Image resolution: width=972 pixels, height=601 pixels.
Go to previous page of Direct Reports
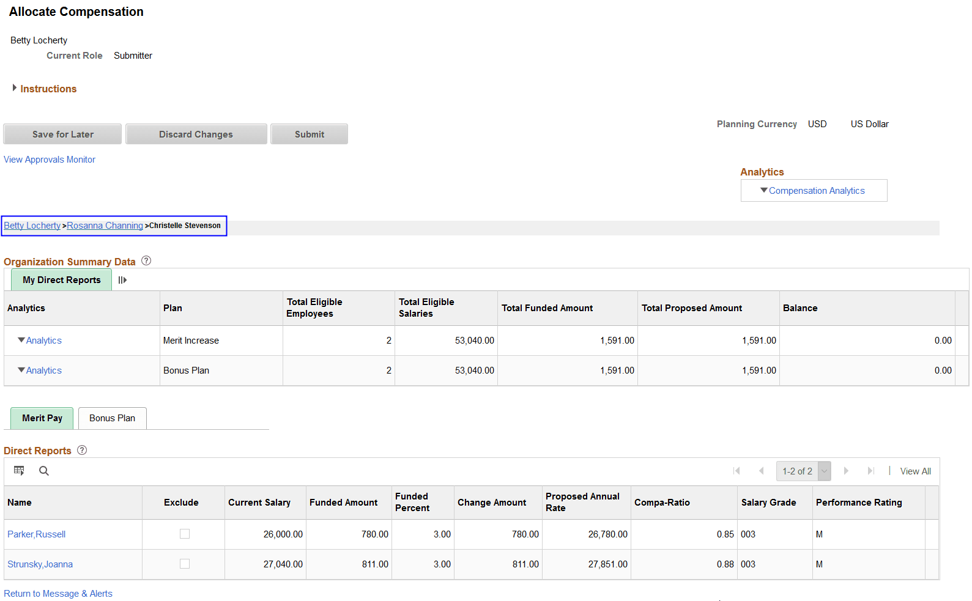point(761,471)
